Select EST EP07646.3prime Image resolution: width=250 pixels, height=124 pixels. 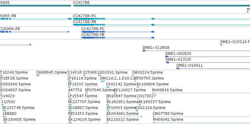coord(100,90)
